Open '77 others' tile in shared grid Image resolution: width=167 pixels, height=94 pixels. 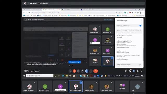[x=95, y=61]
